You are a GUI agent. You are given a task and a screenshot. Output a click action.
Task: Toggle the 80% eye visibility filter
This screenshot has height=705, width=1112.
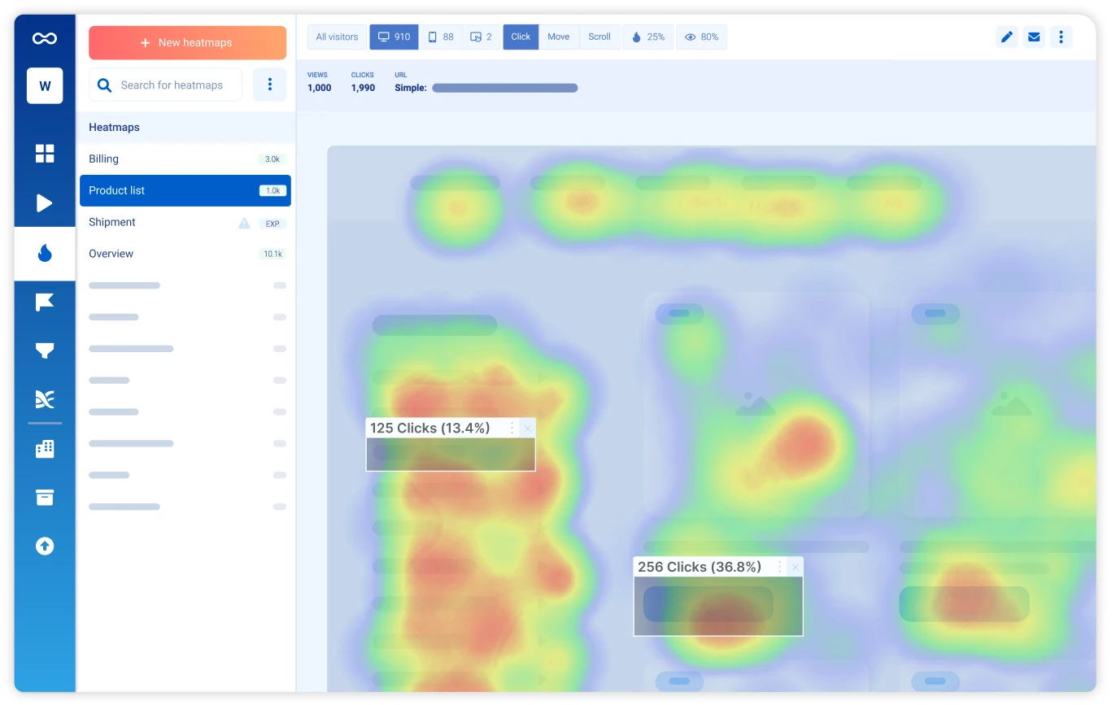[x=701, y=37]
